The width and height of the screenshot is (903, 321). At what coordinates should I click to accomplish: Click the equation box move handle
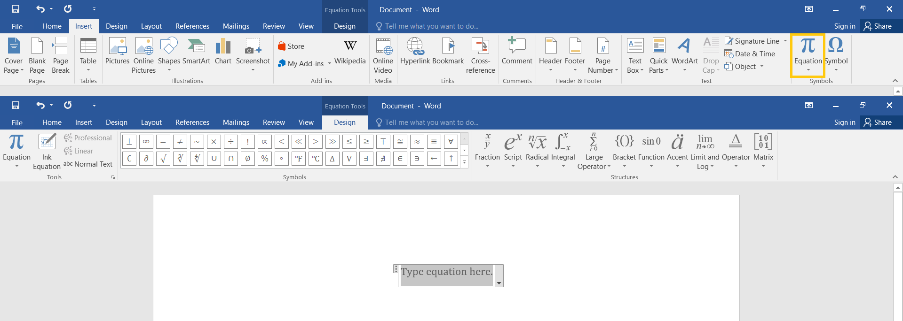click(396, 269)
